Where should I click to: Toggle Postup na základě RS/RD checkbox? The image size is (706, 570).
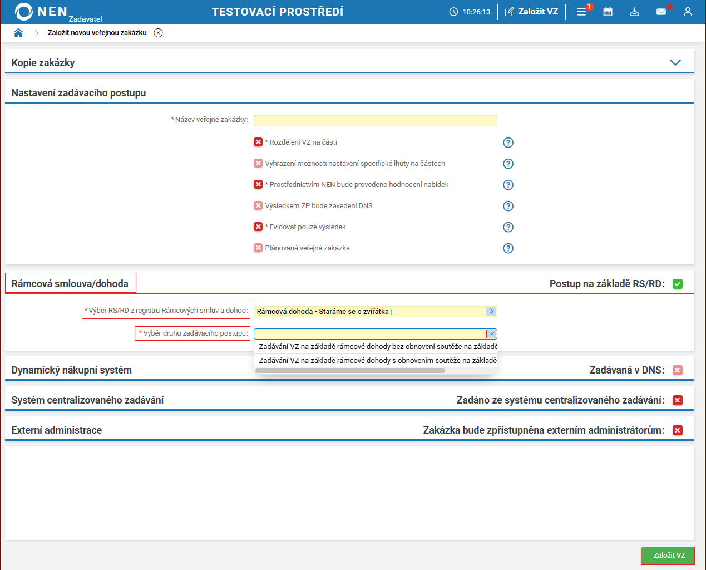click(x=677, y=284)
